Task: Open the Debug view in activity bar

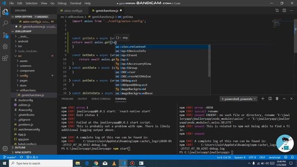Action: click(x=5, y=46)
